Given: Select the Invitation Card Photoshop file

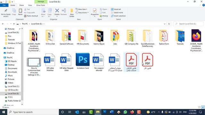Looking at the screenshot, I should coord(83,61).
